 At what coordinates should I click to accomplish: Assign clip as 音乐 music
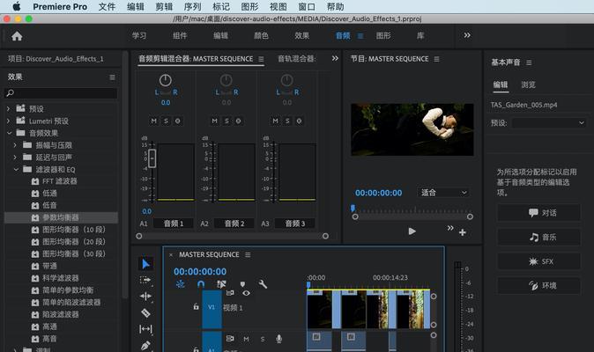pos(538,237)
